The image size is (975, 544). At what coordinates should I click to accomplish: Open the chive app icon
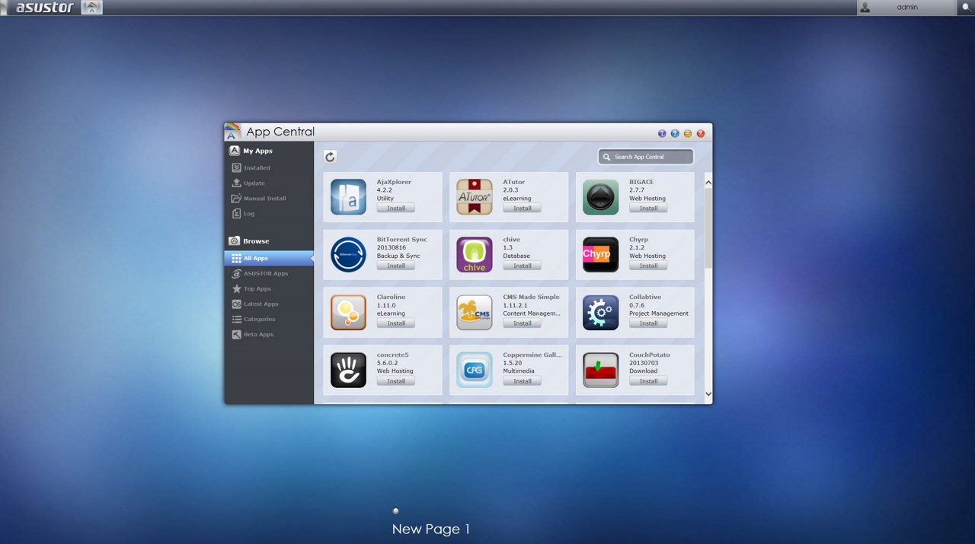(475, 255)
